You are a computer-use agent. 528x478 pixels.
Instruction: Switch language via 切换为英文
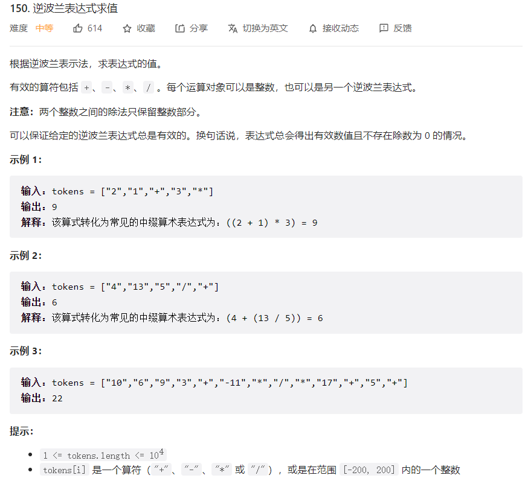click(x=265, y=28)
